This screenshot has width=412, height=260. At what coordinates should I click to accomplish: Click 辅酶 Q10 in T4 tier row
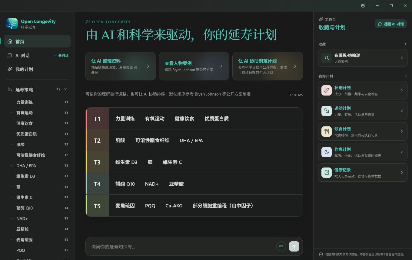click(x=125, y=184)
